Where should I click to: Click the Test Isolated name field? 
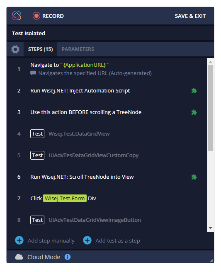110,33
